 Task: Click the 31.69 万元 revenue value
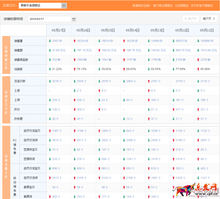59,50
